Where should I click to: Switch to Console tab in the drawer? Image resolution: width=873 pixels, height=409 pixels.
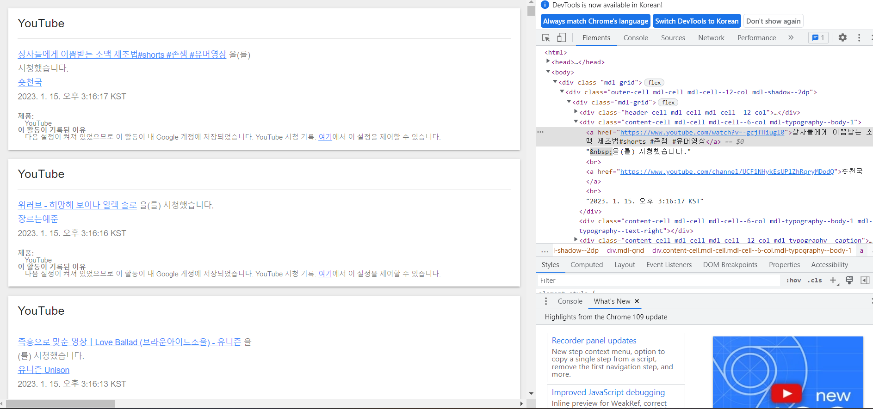click(570, 301)
